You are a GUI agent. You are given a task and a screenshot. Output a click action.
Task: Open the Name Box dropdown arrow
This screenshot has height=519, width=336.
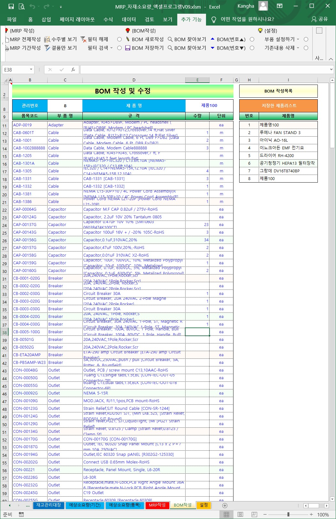[31, 70]
